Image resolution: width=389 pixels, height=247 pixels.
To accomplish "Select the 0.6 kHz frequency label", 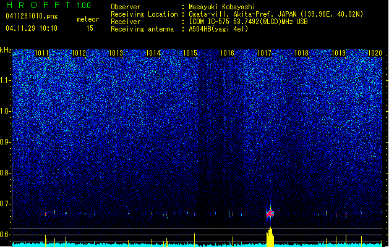I will pos(5,235).
